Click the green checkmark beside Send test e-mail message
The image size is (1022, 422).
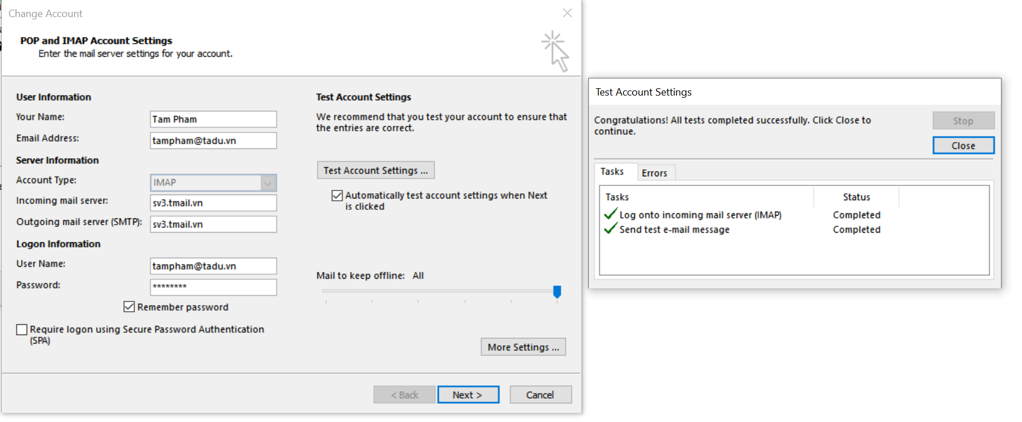click(x=610, y=229)
